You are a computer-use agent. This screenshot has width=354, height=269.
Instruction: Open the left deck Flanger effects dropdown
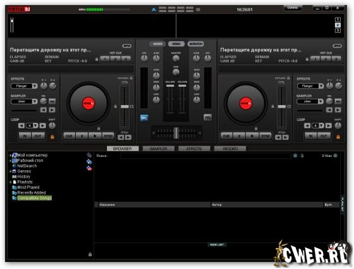(x=24, y=86)
